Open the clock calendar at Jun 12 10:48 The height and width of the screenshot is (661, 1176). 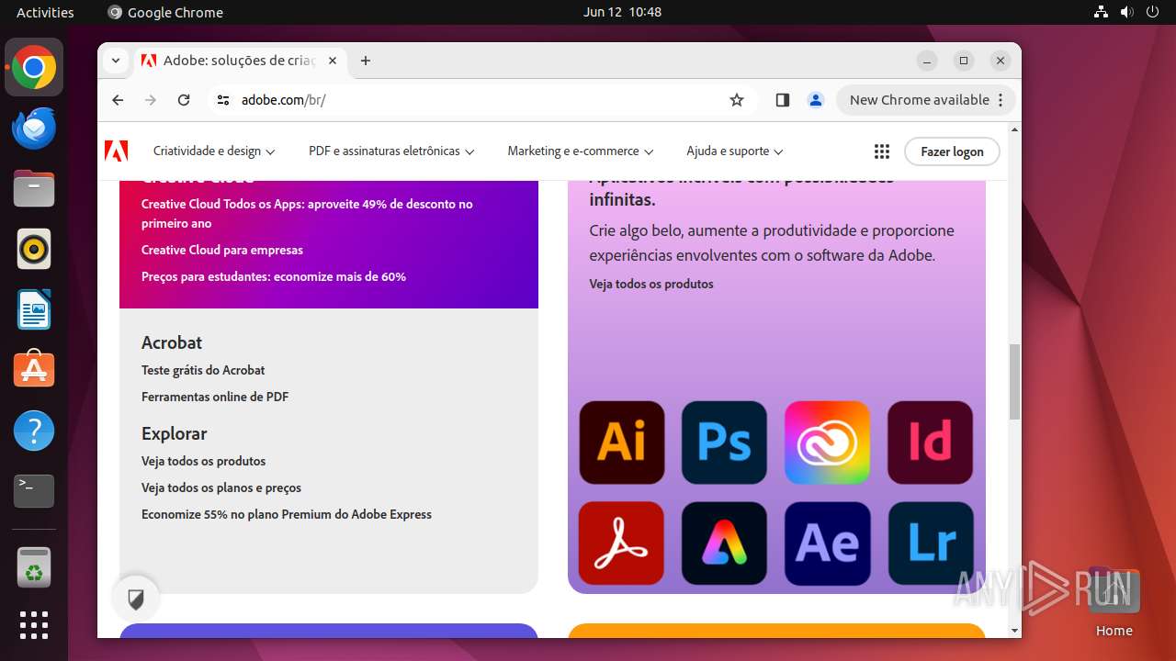tap(622, 12)
